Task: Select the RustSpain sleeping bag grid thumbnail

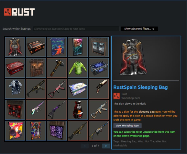Action: [x=15, y=47]
